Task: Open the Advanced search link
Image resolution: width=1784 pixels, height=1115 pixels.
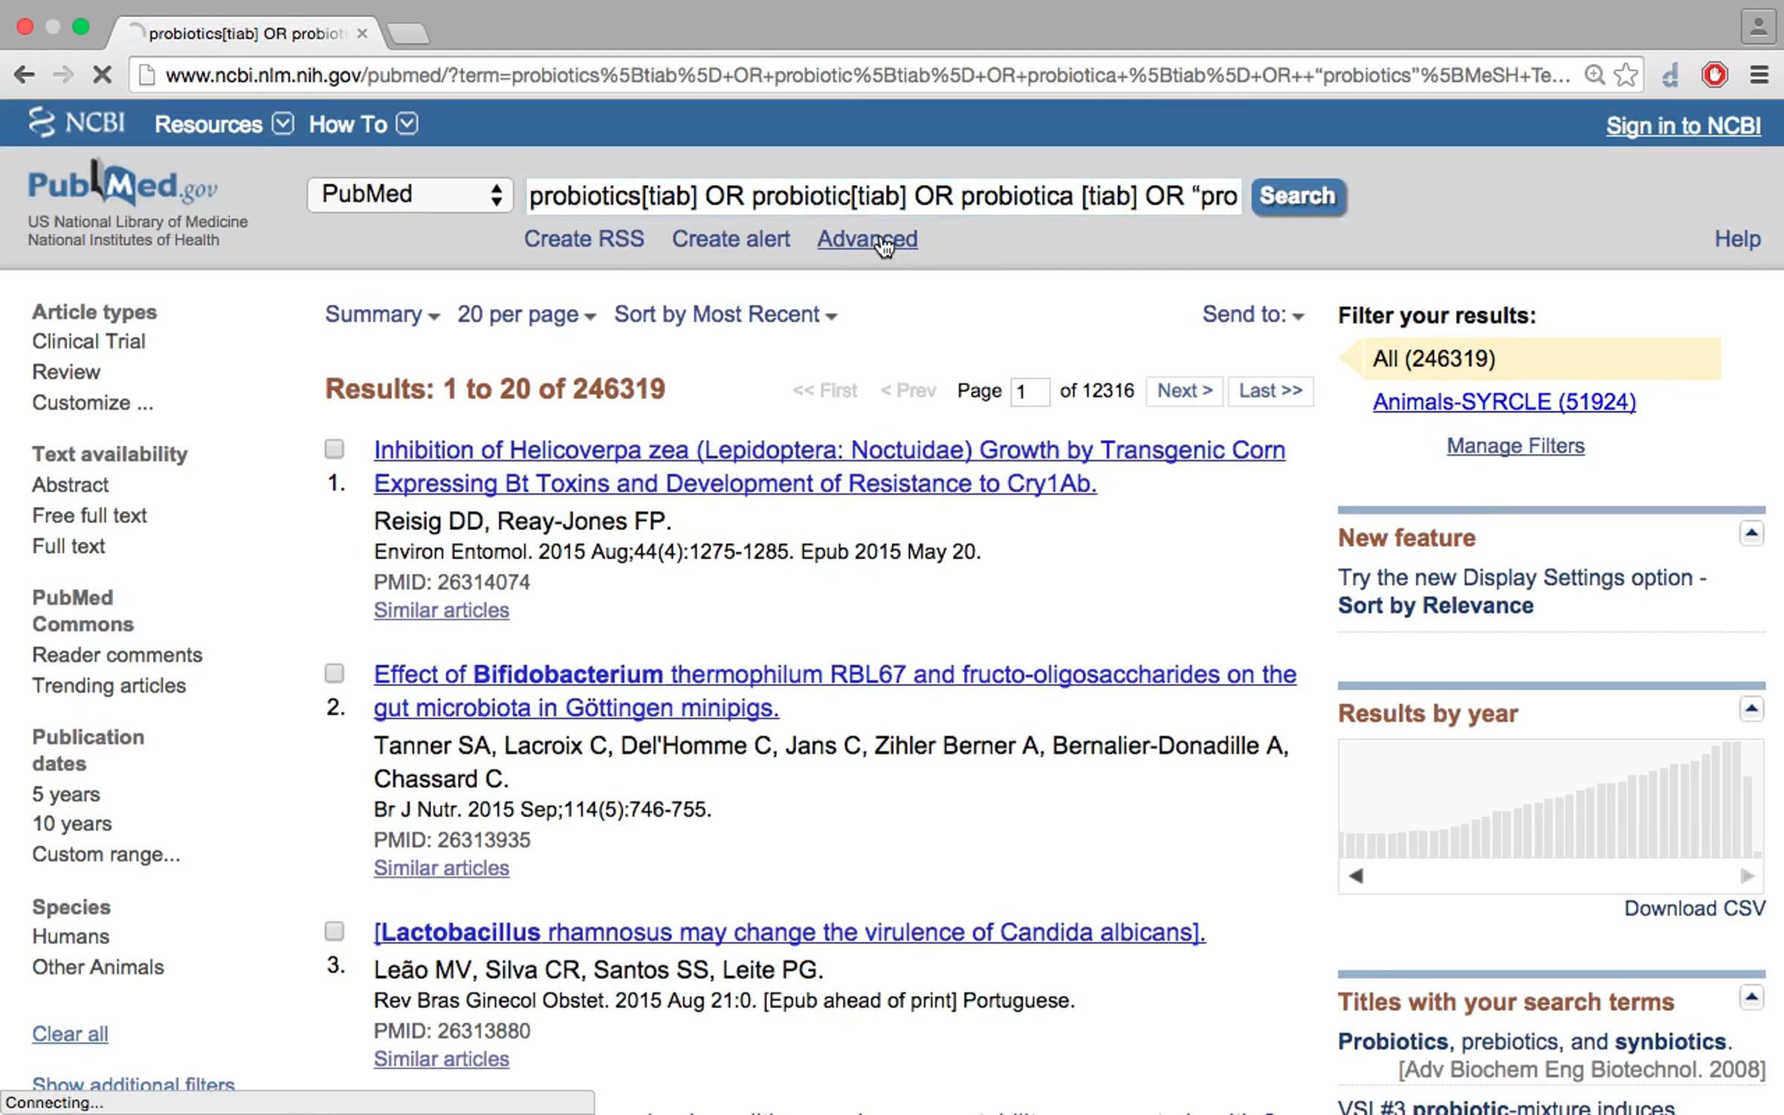Action: click(x=867, y=239)
